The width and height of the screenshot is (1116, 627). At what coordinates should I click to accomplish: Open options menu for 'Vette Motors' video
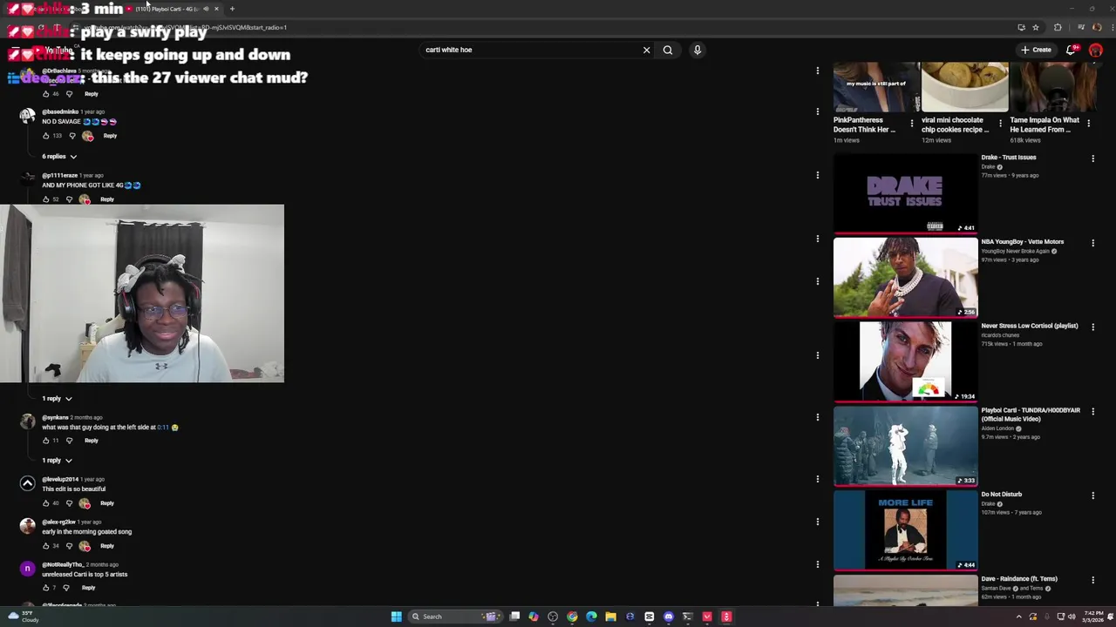1092,243
